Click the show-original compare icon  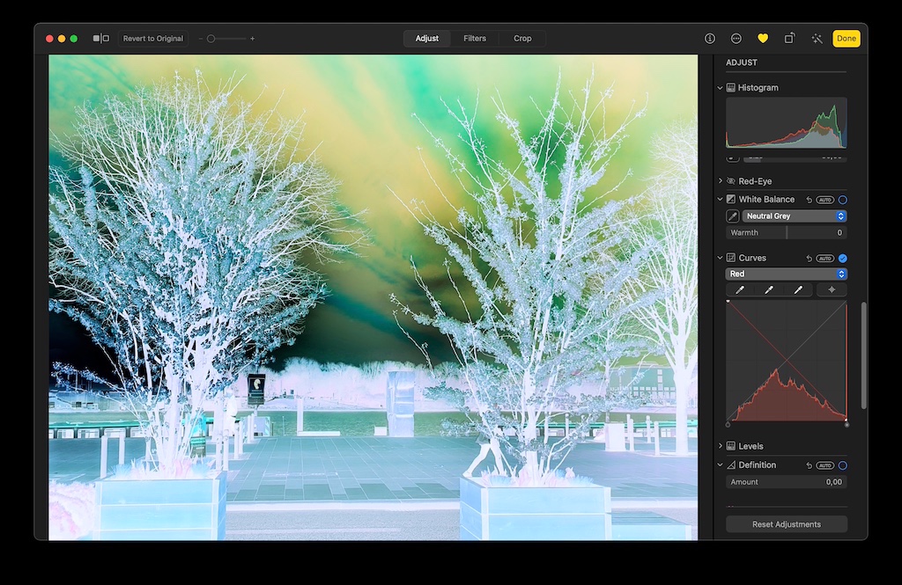[x=101, y=39]
